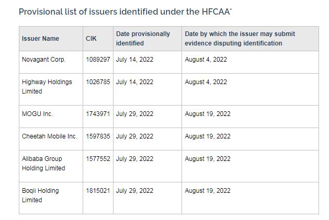329x220 pixels.
Task: Click the 'Highway Holdings Limited' issuer cell
Action: pos(47,87)
